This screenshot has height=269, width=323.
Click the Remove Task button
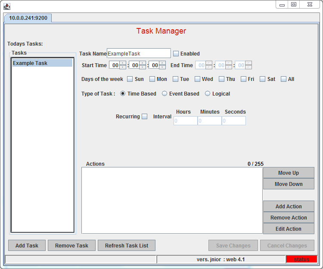coord(71,245)
